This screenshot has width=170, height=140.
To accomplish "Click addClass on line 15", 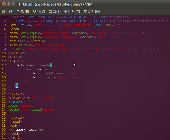I will [x=54, y=73].
